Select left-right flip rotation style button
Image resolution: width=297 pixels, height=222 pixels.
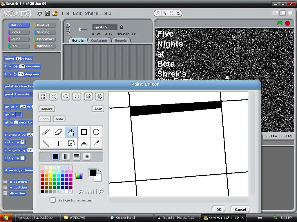coord(68,29)
